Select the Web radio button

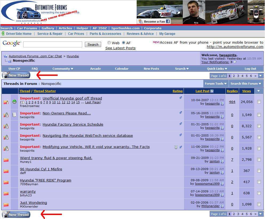[109, 43]
